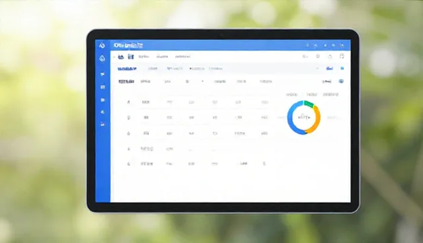Image resolution: width=423 pixels, height=243 pixels.
Task: Expand the small dropdown arrow in the table header row
Action: [202, 81]
